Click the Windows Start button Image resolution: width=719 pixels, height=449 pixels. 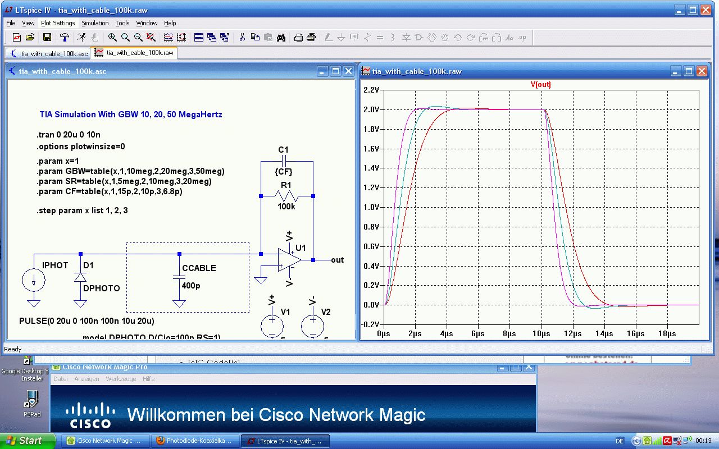[28, 441]
